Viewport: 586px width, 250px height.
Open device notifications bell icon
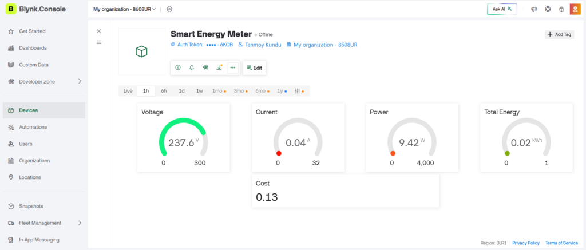tap(192, 68)
